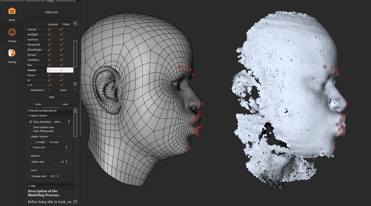The image size is (371, 206).
Task: Open the Setup camera section
Action: pos(12,14)
